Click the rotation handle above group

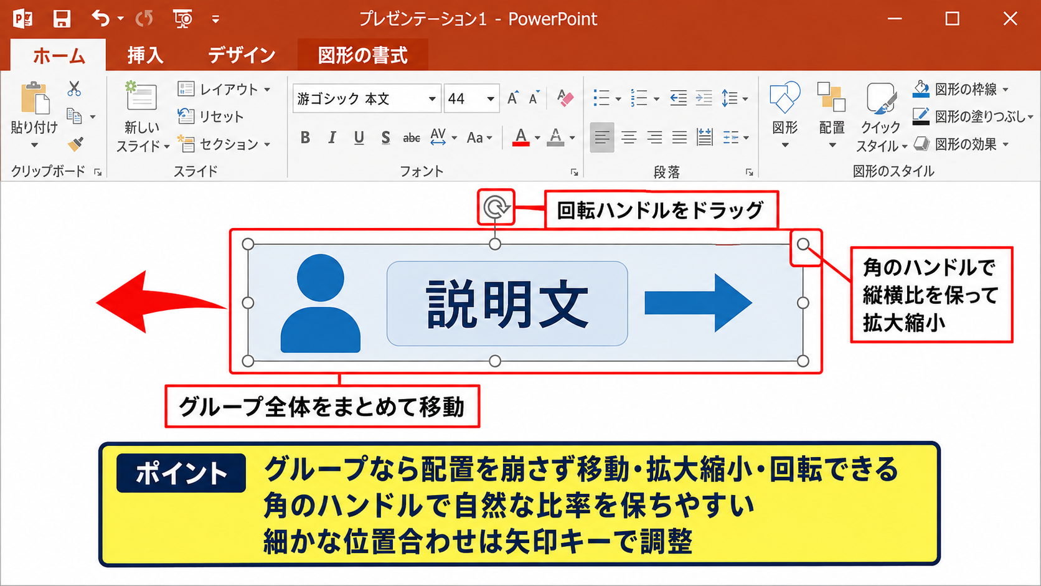pos(496,207)
